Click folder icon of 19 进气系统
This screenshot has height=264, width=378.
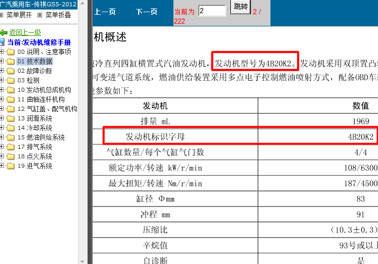(x=11, y=166)
